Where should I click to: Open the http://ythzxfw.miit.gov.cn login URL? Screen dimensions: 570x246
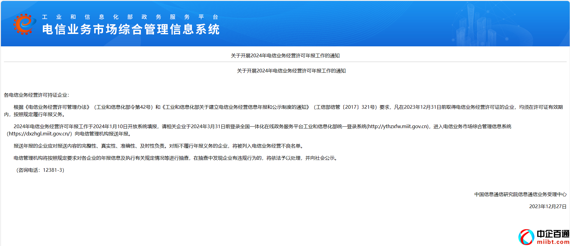[398, 127]
